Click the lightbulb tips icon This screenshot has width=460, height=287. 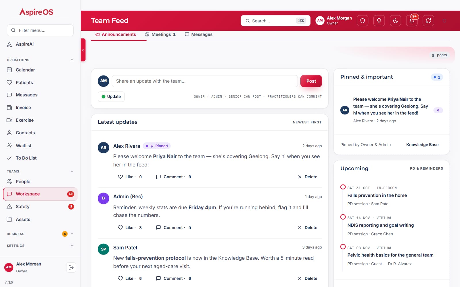[379, 21]
